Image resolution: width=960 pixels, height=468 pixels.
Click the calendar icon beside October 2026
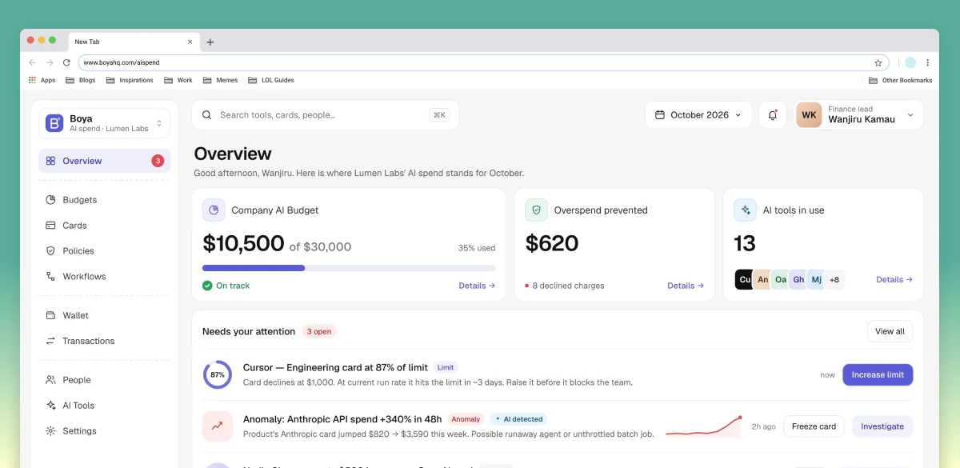click(x=660, y=115)
